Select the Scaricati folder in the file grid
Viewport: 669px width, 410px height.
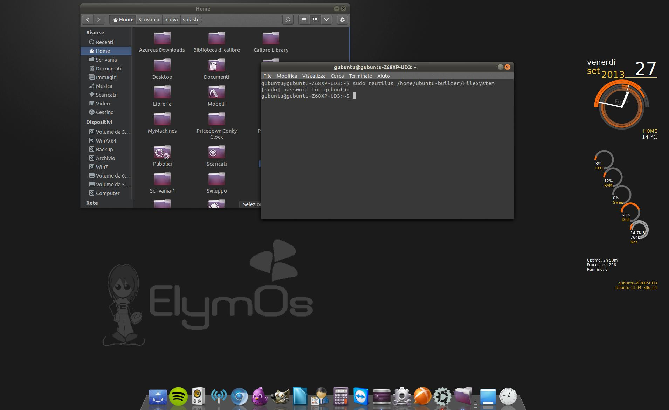(216, 156)
